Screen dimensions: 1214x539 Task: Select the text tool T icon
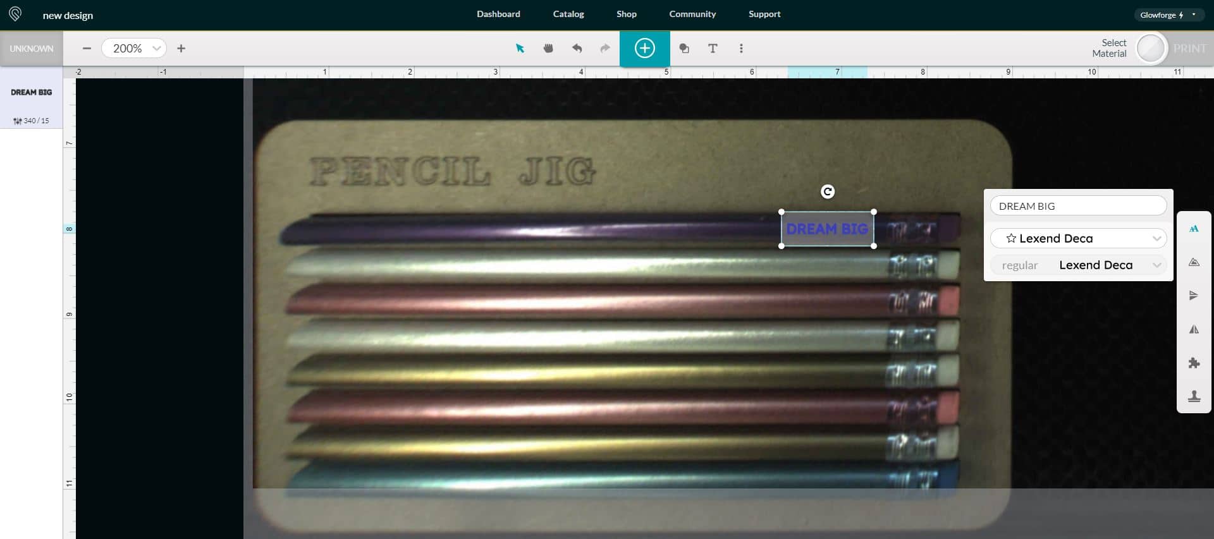[x=713, y=48]
